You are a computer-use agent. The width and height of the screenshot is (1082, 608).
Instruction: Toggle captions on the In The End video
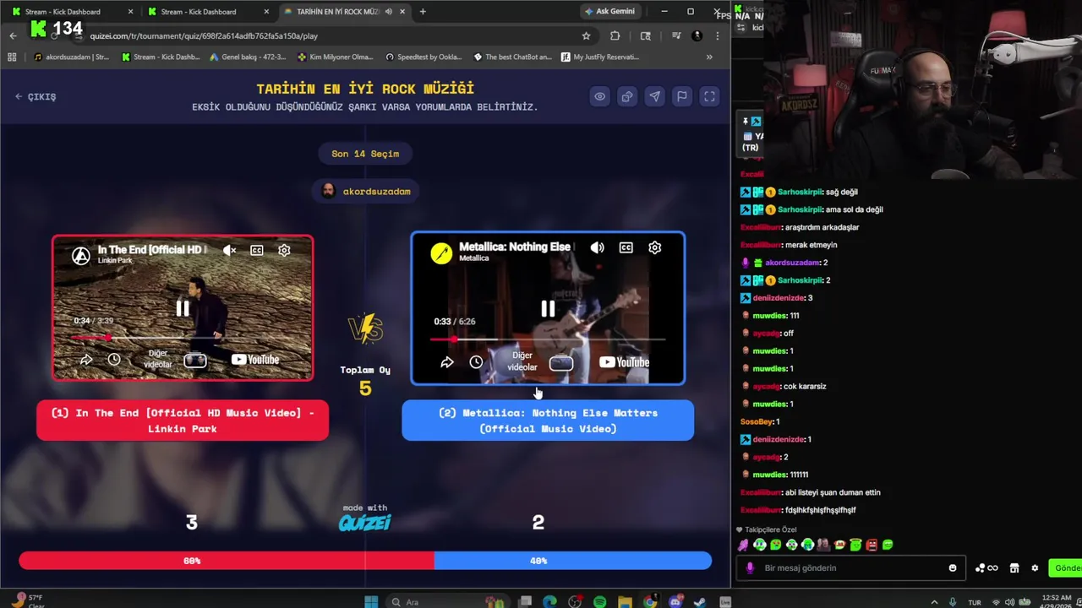point(257,250)
